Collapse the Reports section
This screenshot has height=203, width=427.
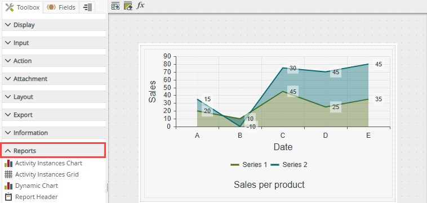point(53,151)
